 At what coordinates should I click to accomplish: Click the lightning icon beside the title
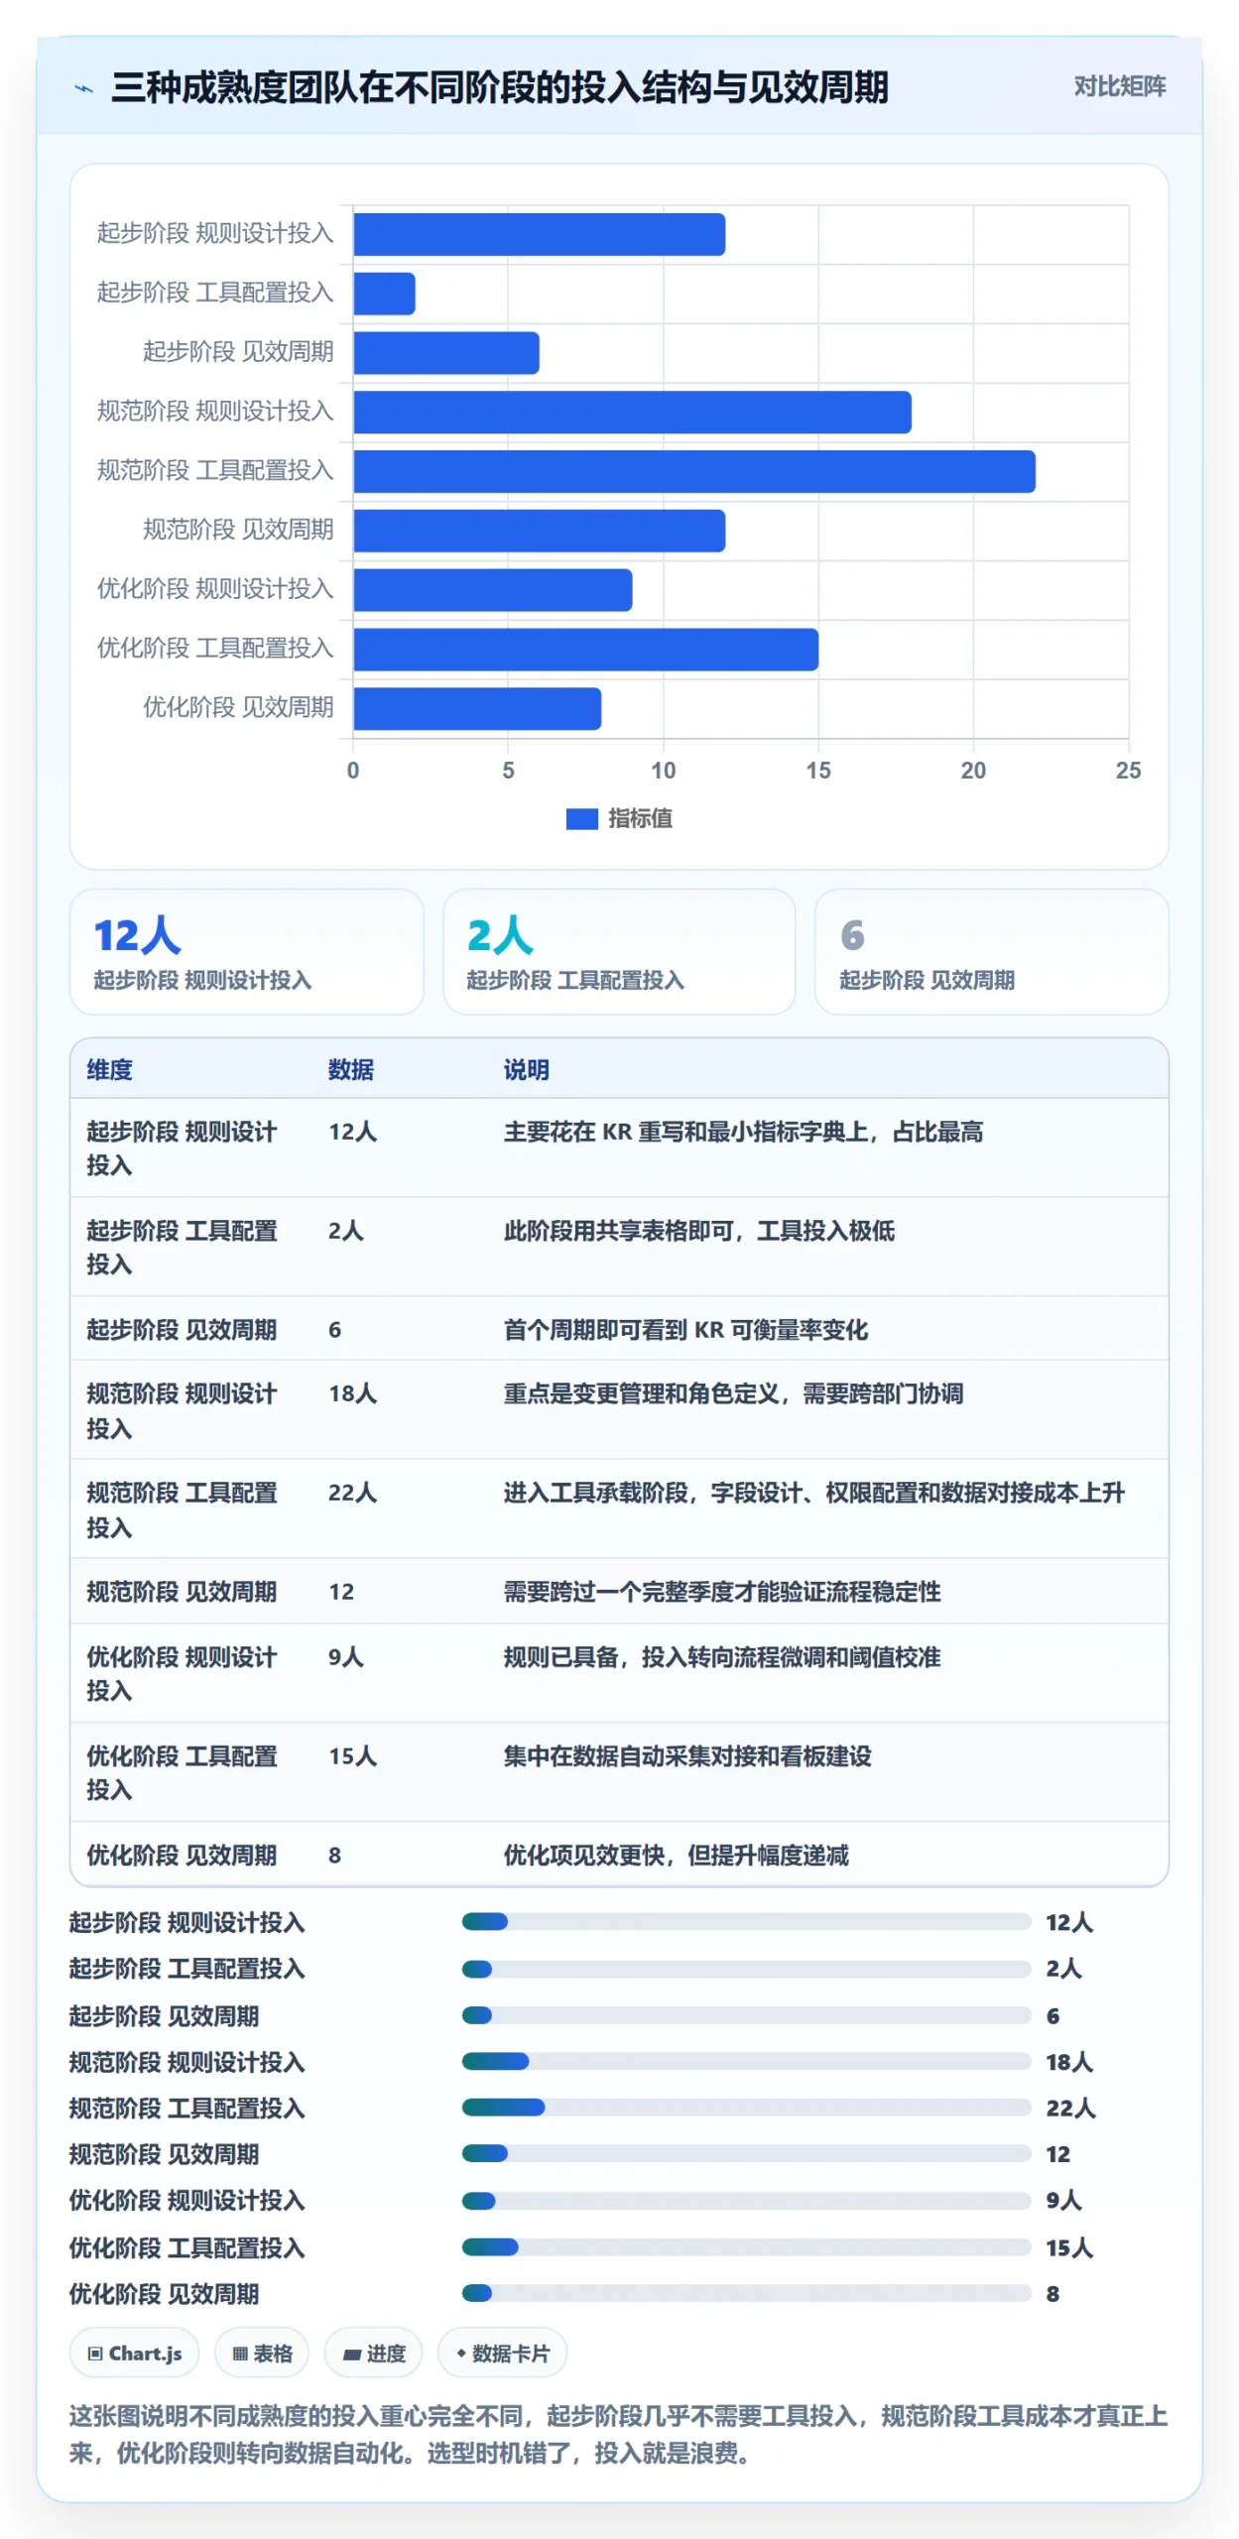coord(84,88)
